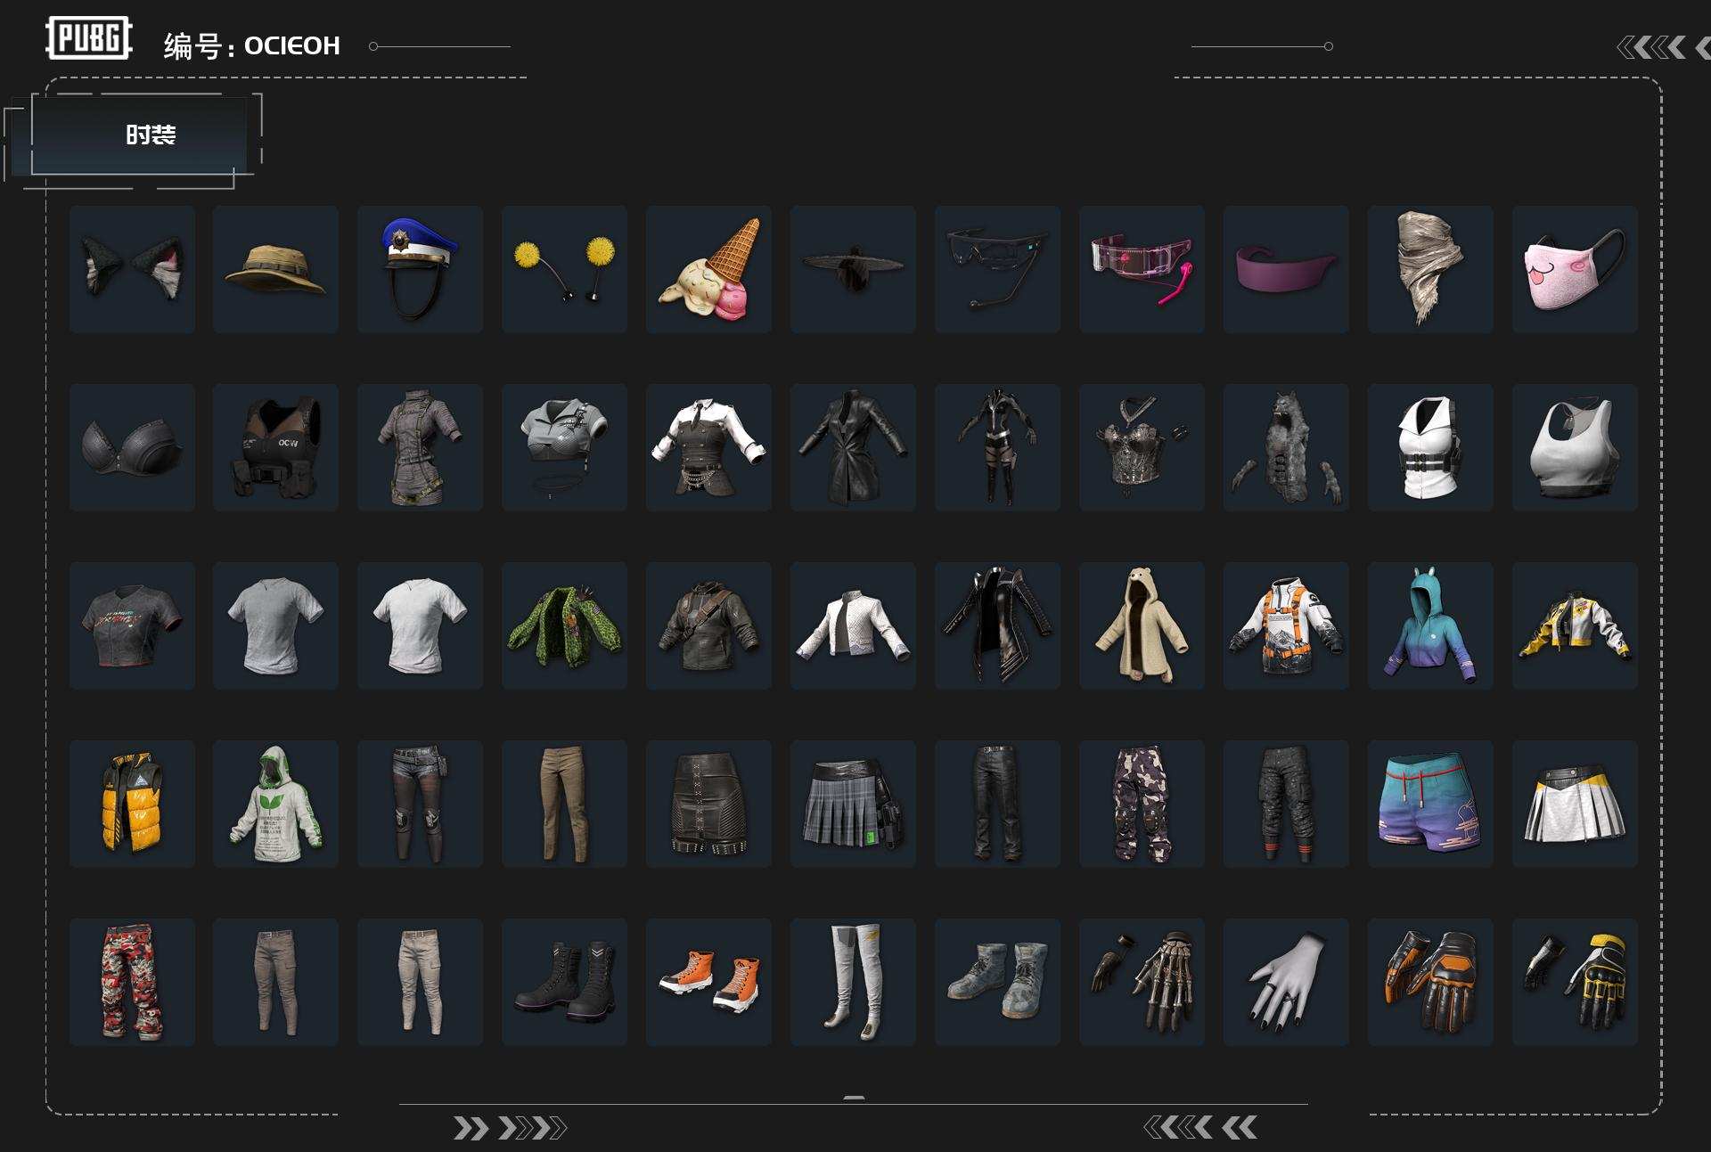Viewport: 1711px width, 1152px height.
Task: Click the ice cream cone hat
Action: pyautogui.click(x=708, y=269)
